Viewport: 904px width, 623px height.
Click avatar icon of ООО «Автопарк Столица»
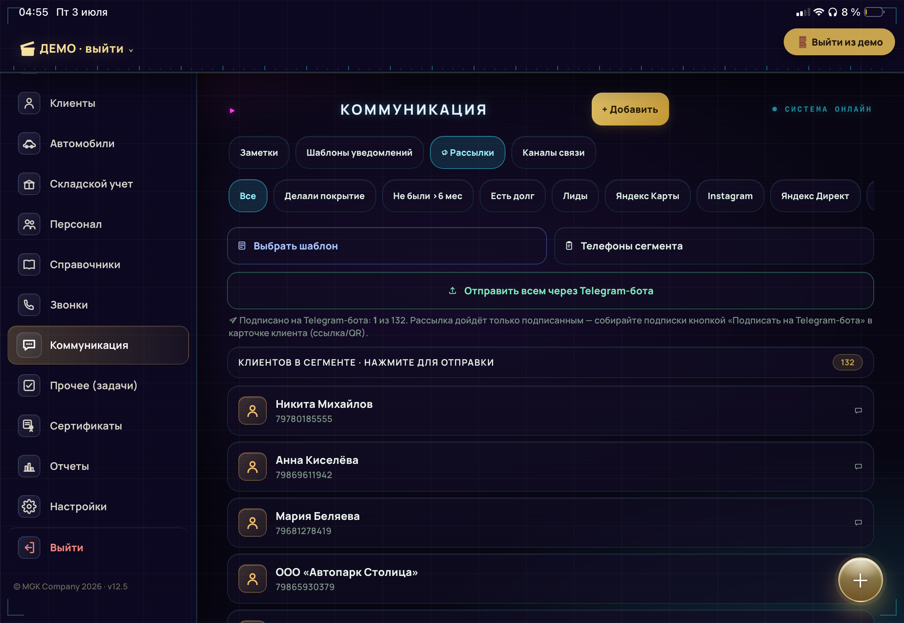[253, 579]
